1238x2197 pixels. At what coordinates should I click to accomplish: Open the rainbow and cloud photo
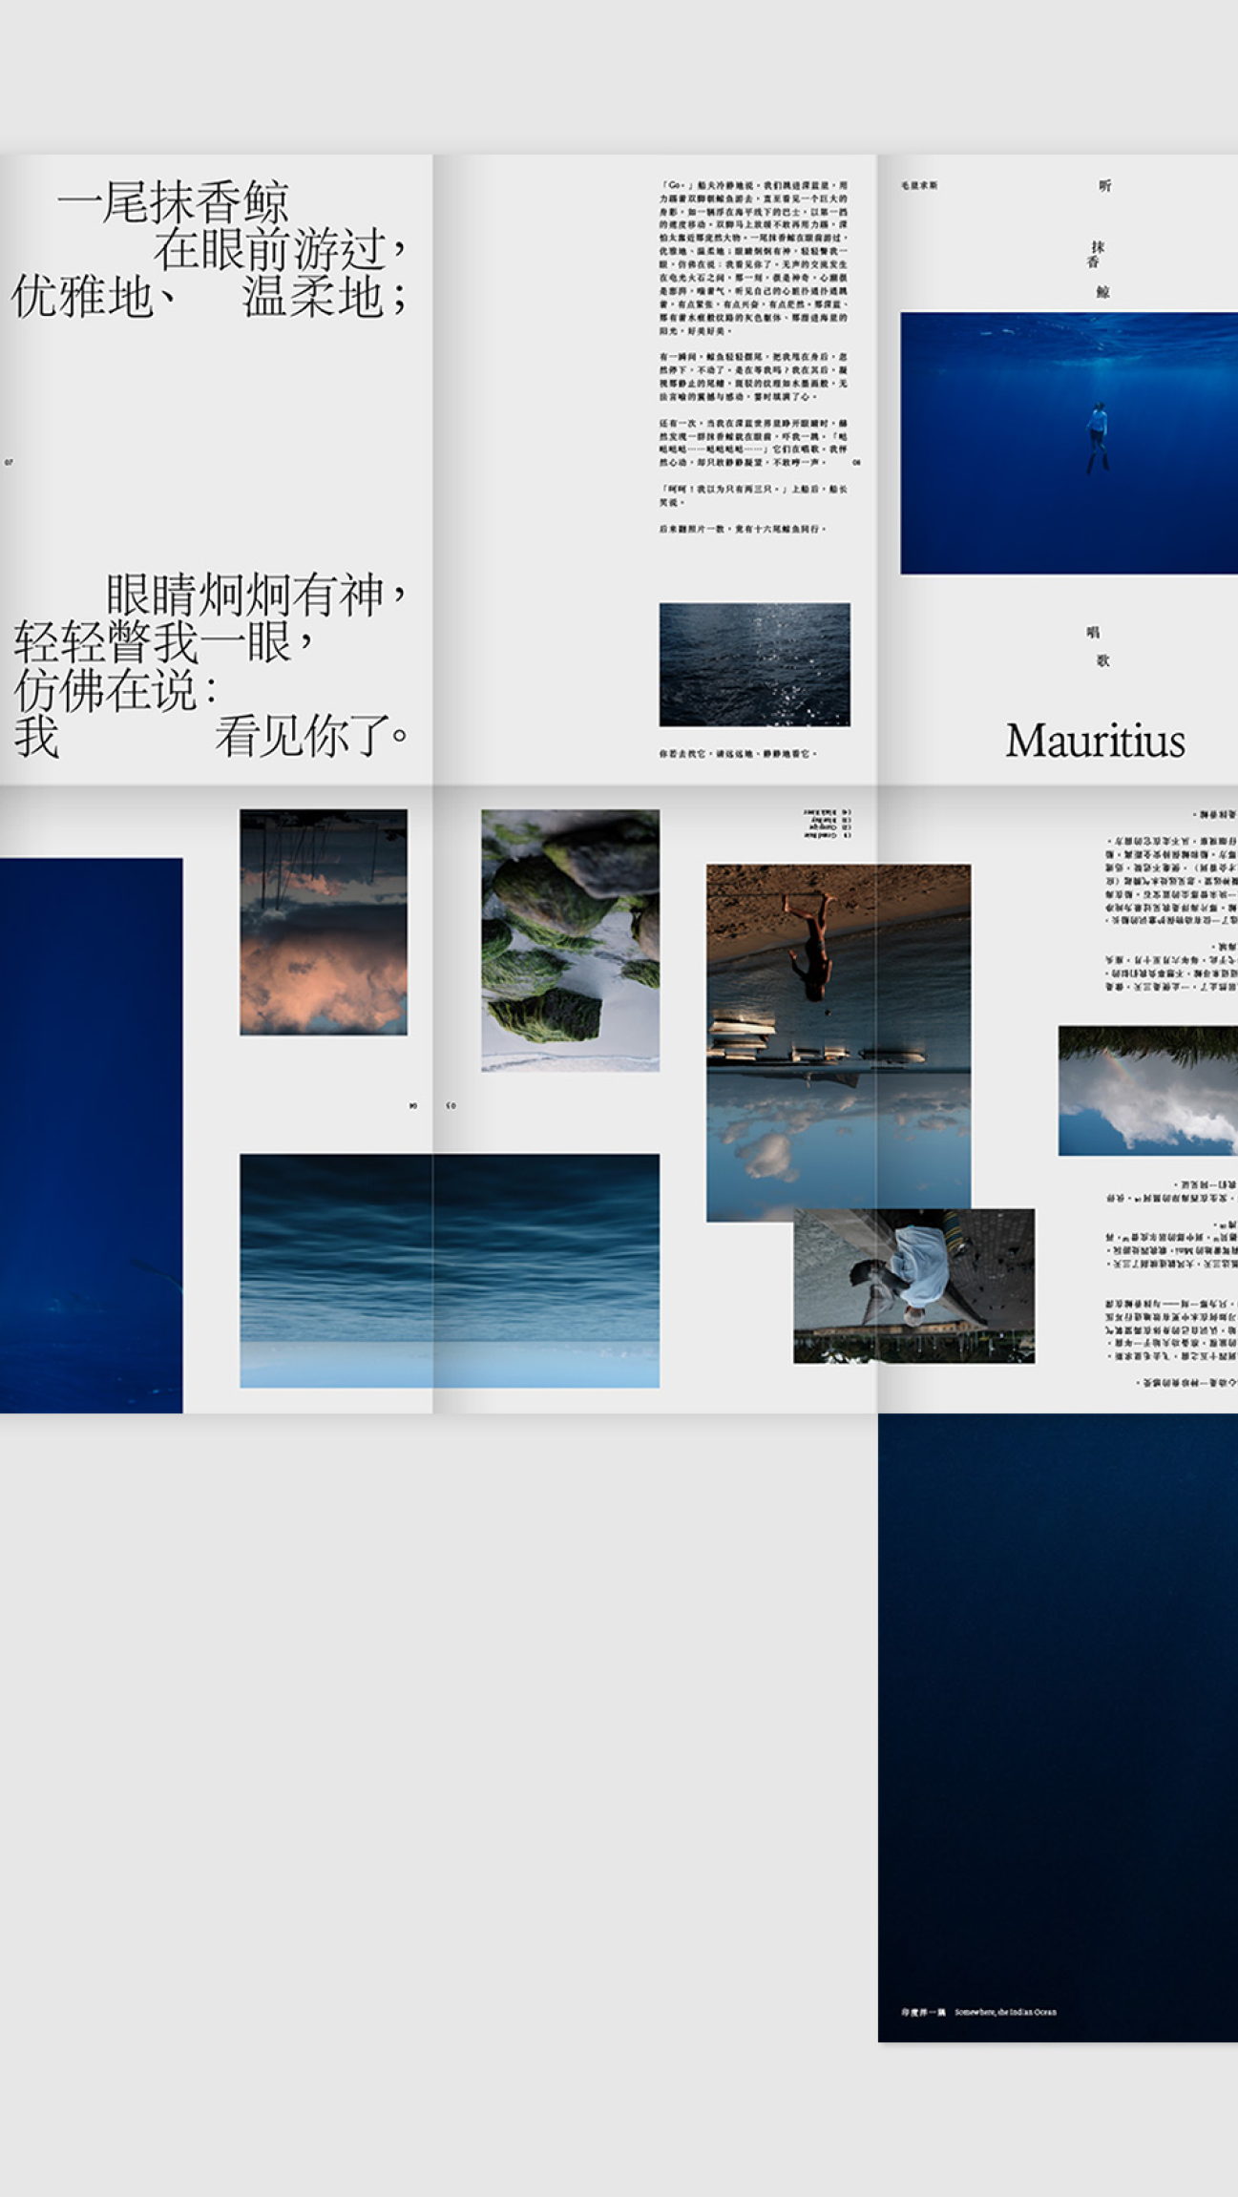(1147, 1090)
